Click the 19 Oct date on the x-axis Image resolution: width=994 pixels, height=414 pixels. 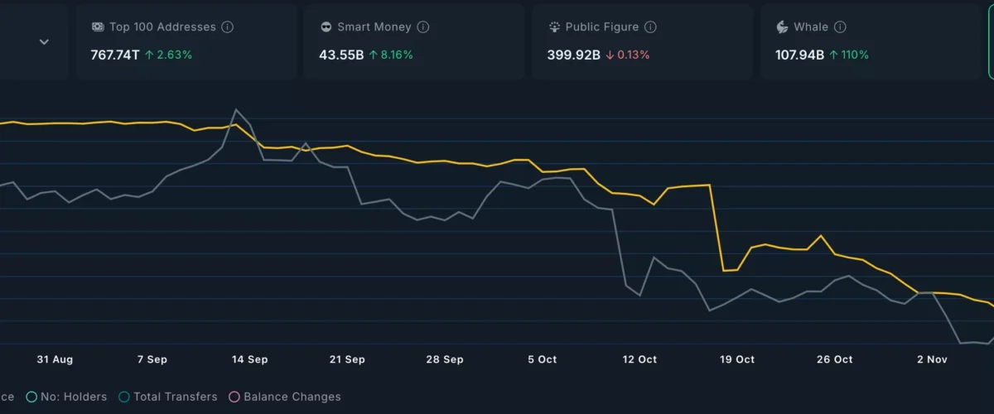(x=736, y=359)
